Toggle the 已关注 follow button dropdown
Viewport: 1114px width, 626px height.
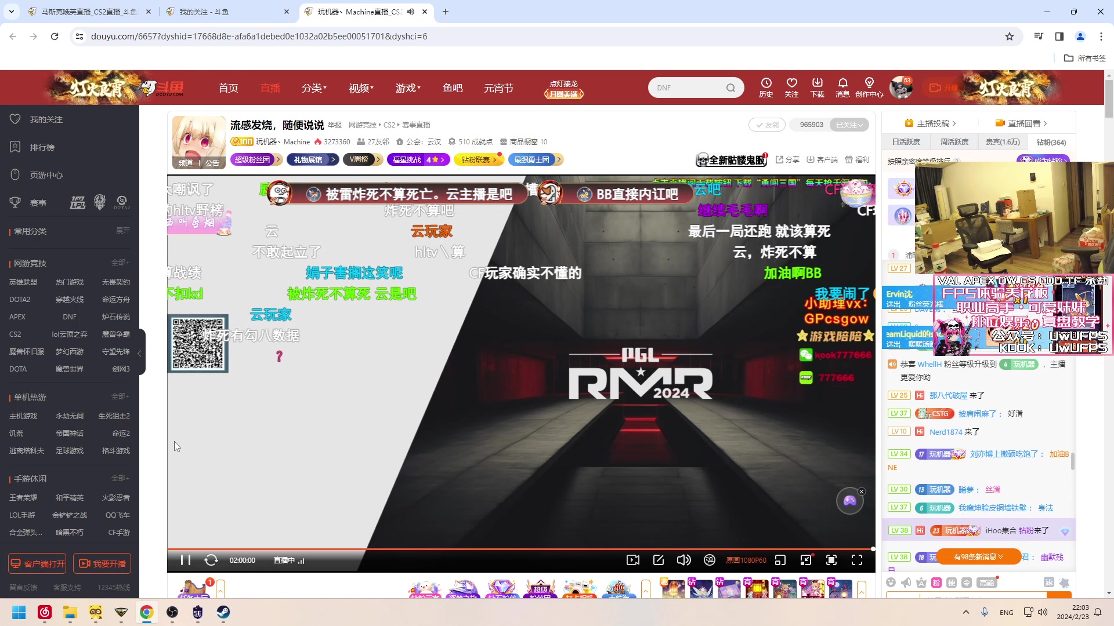click(849, 125)
